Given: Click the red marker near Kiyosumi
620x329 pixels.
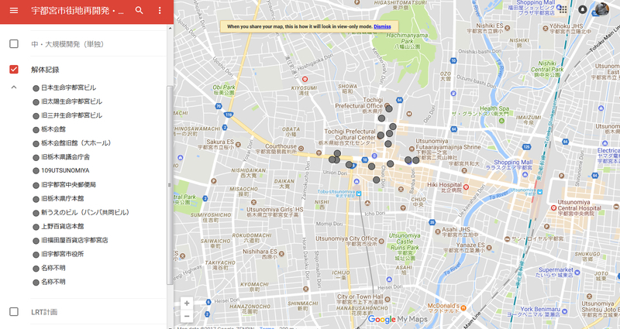Looking at the screenshot, I should coord(305,80).
